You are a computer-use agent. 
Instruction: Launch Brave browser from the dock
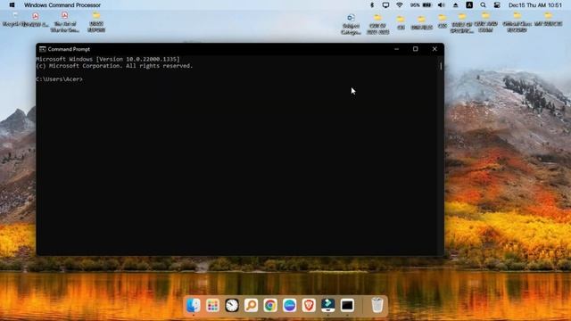click(309, 305)
